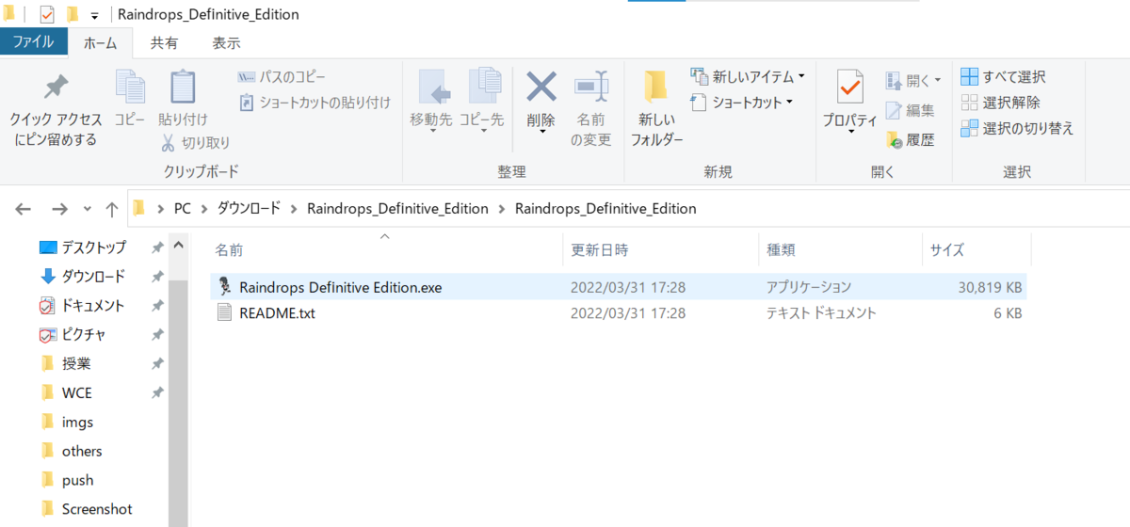The image size is (1130, 527).
Task: Open the ファイル tab
Action: click(x=33, y=42)
